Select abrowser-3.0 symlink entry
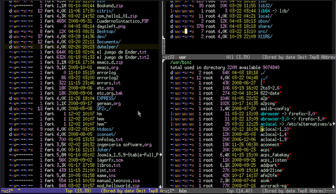Viewport: 336px width, 194px height. tap(275, 119)
